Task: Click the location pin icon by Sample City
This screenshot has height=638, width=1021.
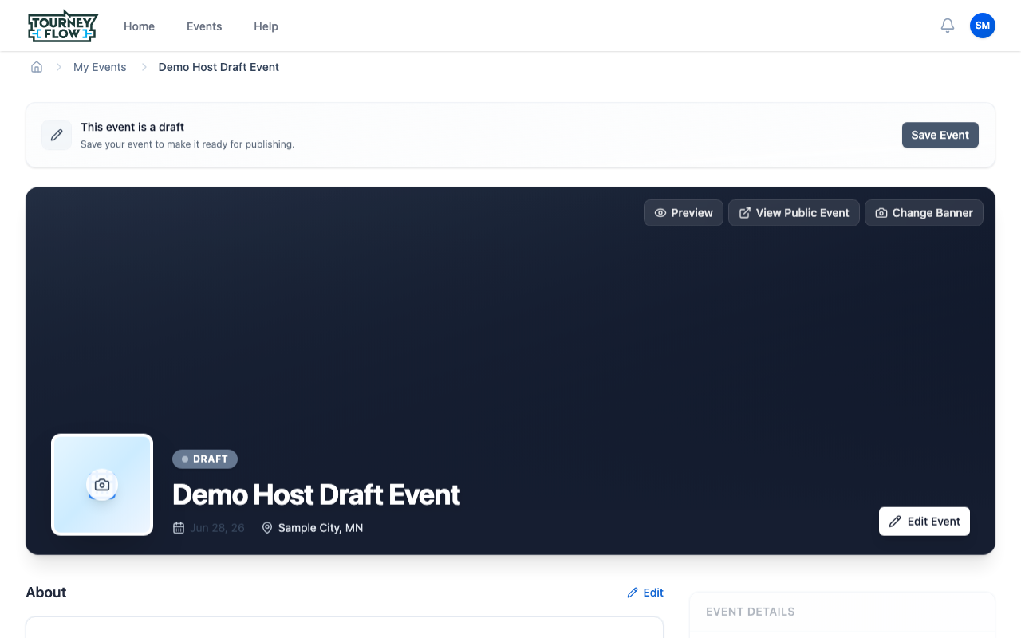Action: 267,528
